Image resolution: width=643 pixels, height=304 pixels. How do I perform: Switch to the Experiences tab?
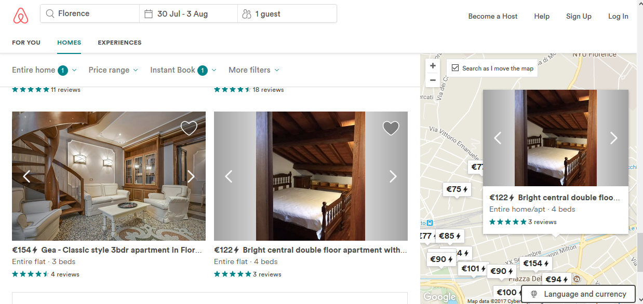[119, 43]
